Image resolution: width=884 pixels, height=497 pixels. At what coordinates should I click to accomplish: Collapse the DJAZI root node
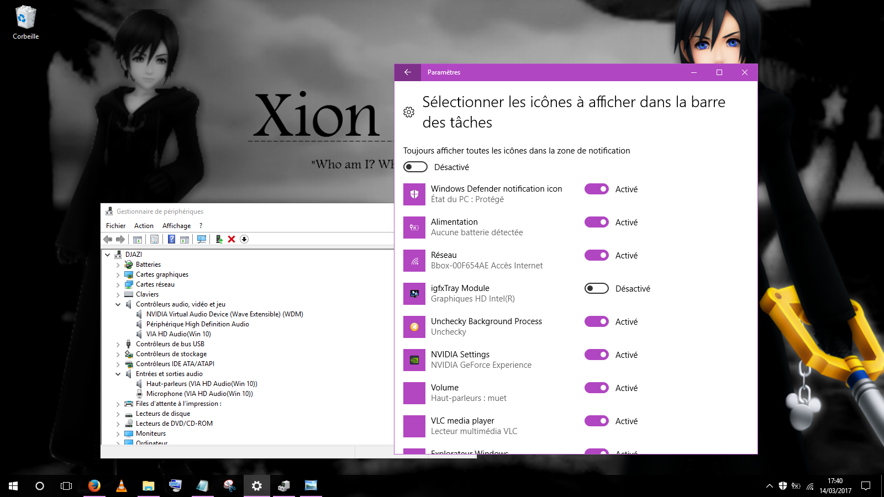(x=108, y=255)
